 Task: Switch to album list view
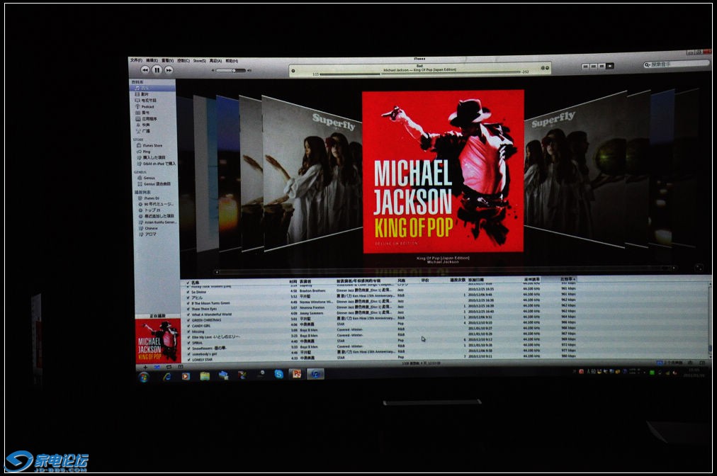pos(594,67)
